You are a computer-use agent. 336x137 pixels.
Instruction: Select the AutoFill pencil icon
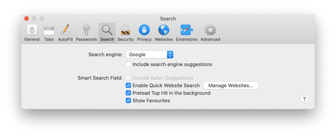(65, 30)
